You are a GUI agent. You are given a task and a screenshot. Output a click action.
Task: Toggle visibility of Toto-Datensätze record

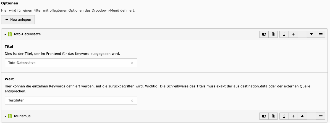tap(264, 34)
